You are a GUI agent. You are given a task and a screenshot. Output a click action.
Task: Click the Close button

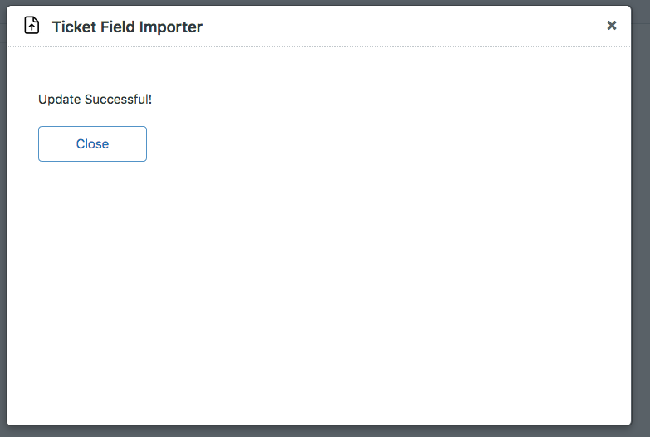point(92,143)
